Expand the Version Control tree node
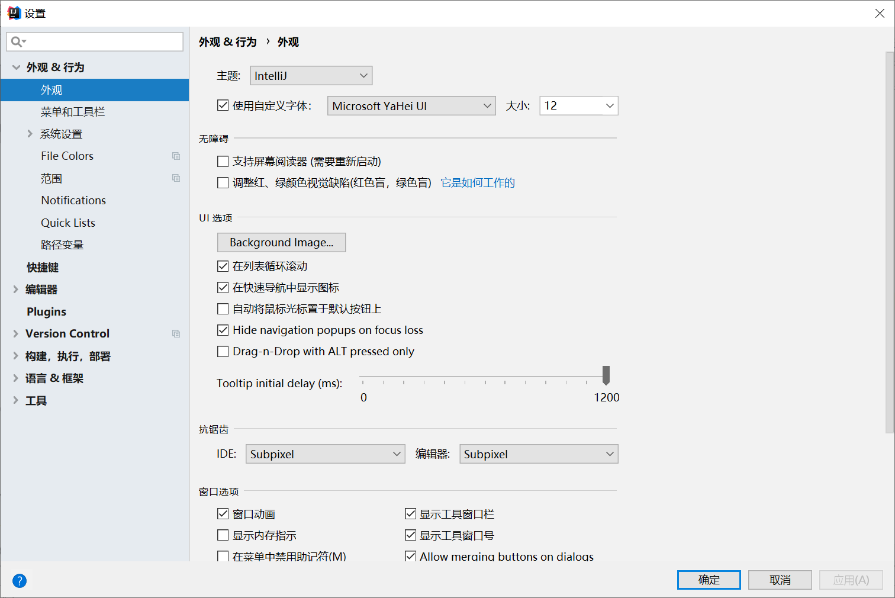 click(x=16, y=334)
